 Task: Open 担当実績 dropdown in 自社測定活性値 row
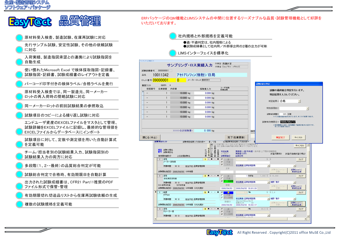point(268,182)
